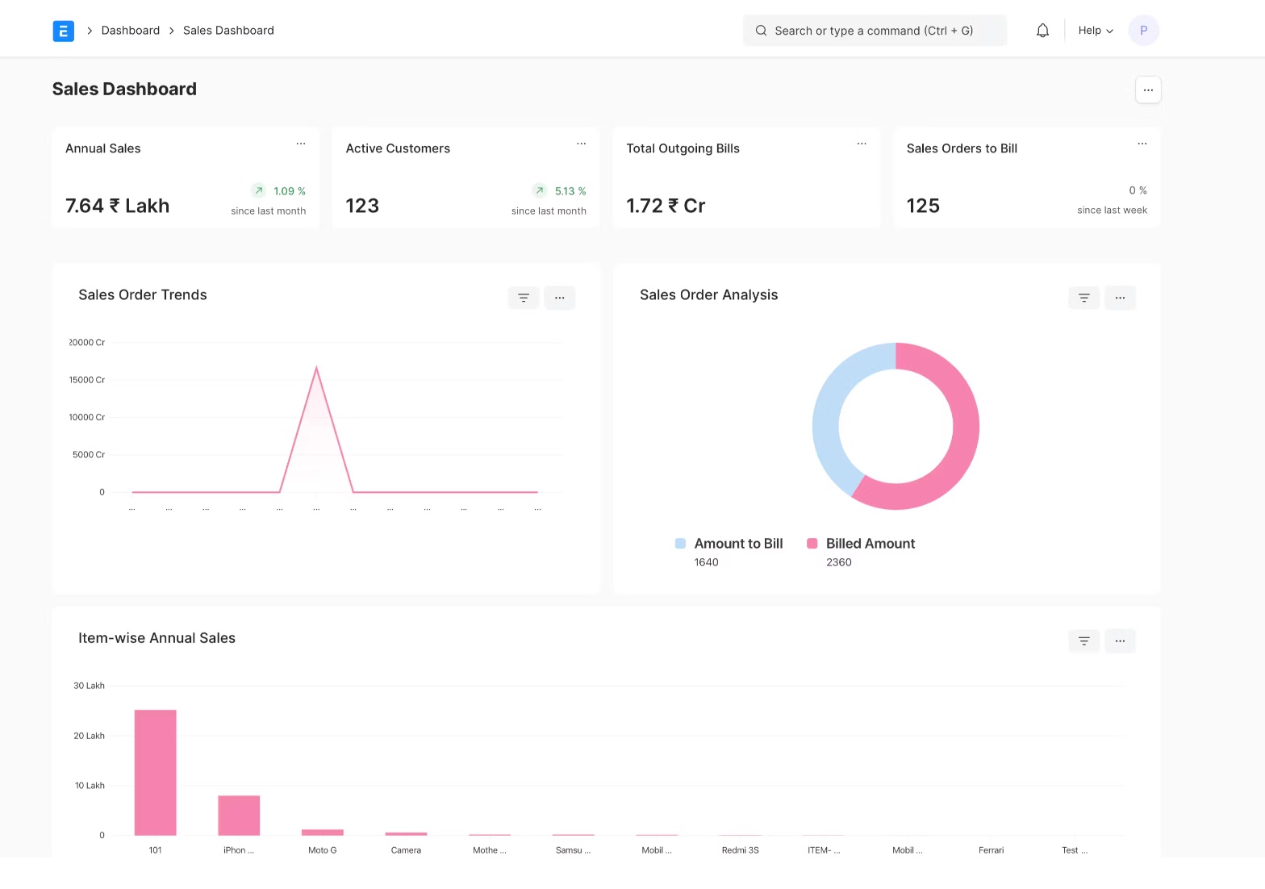Open Sales Orders to Bill card options
This screenshot has width=1265, height=889.
point(1142,144)
